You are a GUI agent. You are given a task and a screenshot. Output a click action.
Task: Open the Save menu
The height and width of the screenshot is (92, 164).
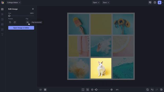click(x=106, y=3)
